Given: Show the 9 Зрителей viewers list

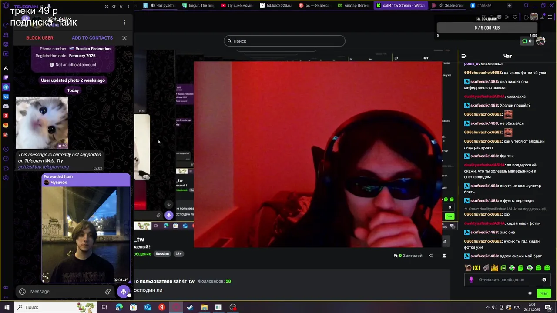Looking at the screenshot, I should pyautogui.click(x=408, y=256).
